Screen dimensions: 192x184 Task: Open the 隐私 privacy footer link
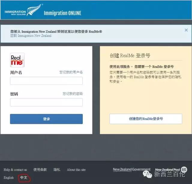click(57, 170)
